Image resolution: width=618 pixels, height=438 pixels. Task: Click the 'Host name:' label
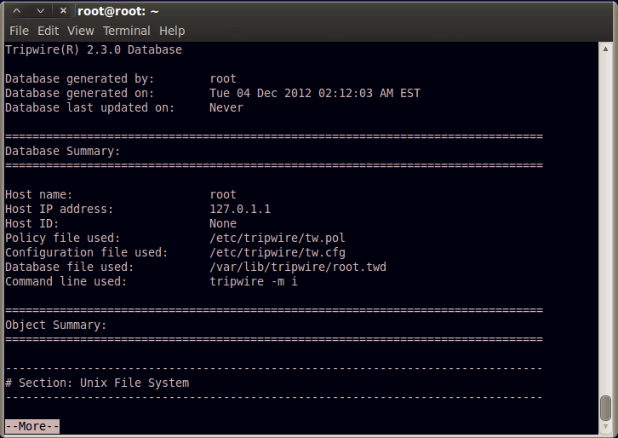tap(38, 194)
